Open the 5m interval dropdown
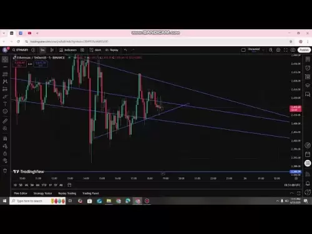 pos(42,50)
